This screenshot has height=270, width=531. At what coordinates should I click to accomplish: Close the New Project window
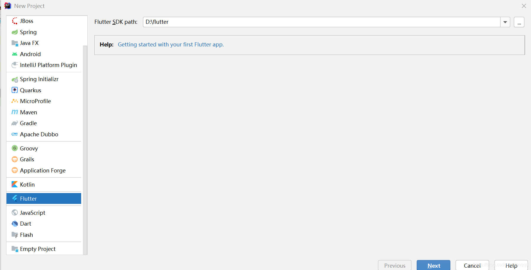click(x=524, y=6)
